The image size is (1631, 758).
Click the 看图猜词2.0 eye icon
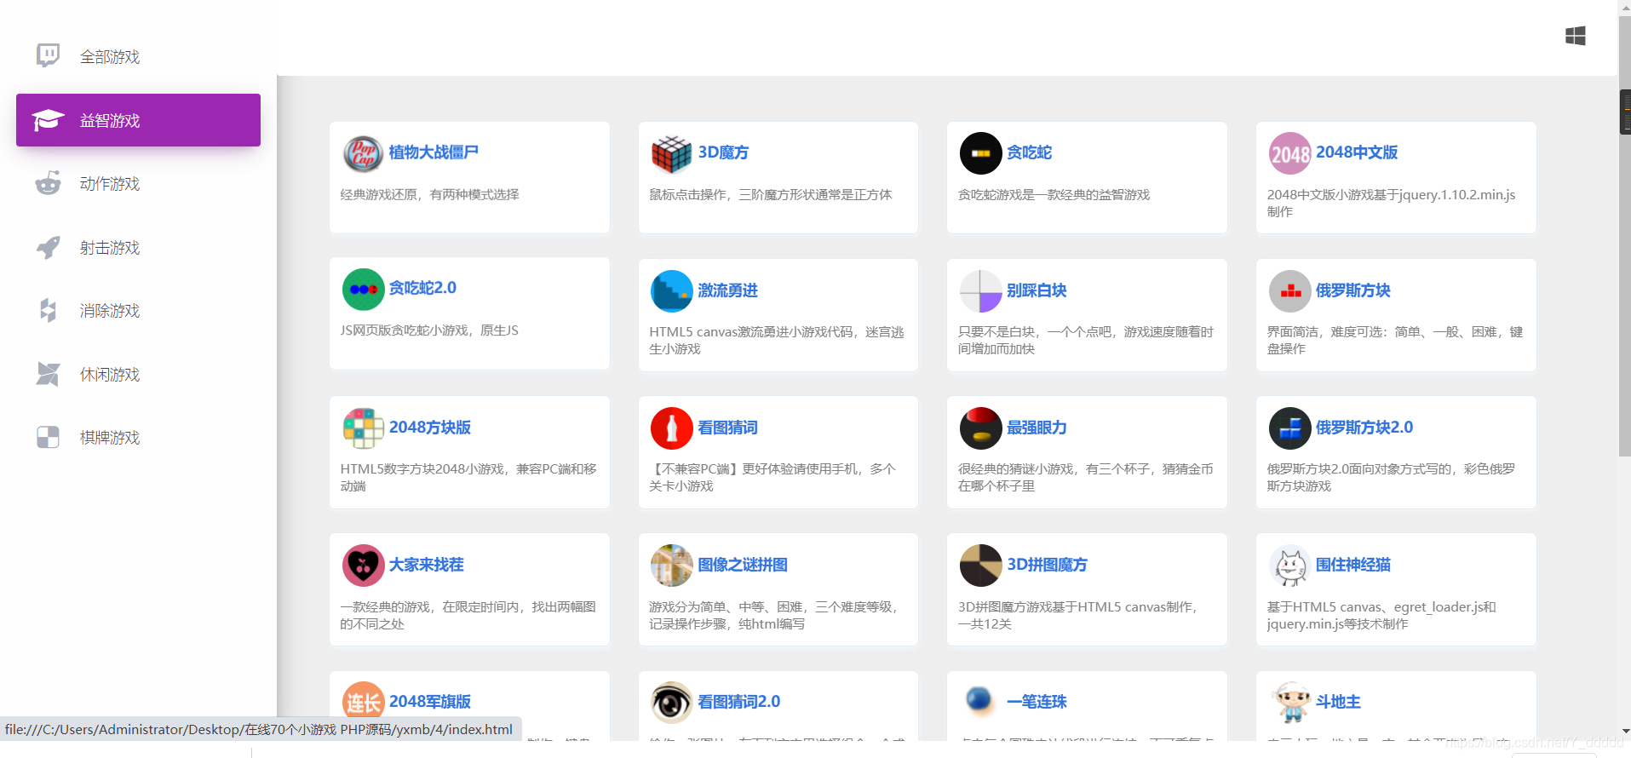pyautogui.click(x=672, y=703)
